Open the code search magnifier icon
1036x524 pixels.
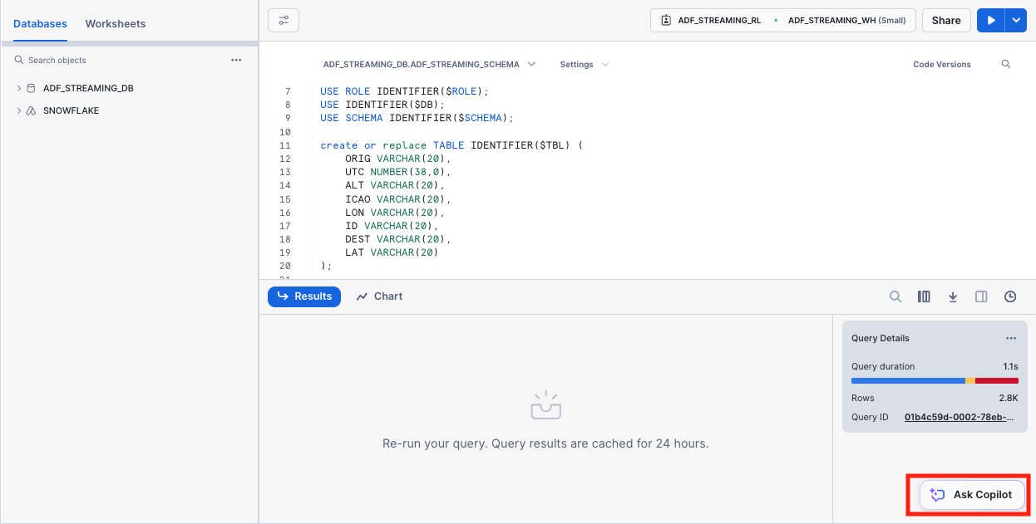pyautogui.click(x=1005, y=64)
